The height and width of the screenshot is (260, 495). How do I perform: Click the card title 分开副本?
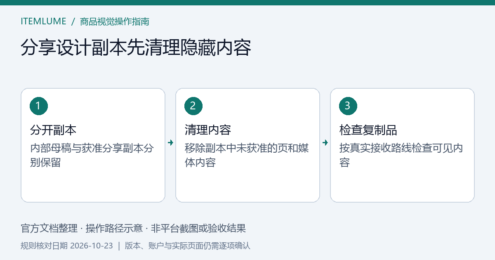[x=53, y=130]
